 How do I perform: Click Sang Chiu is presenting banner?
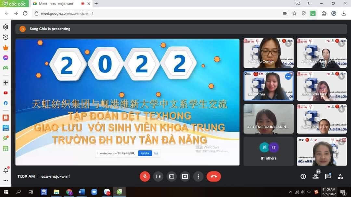pyautogui.click(x=181, y=29)
